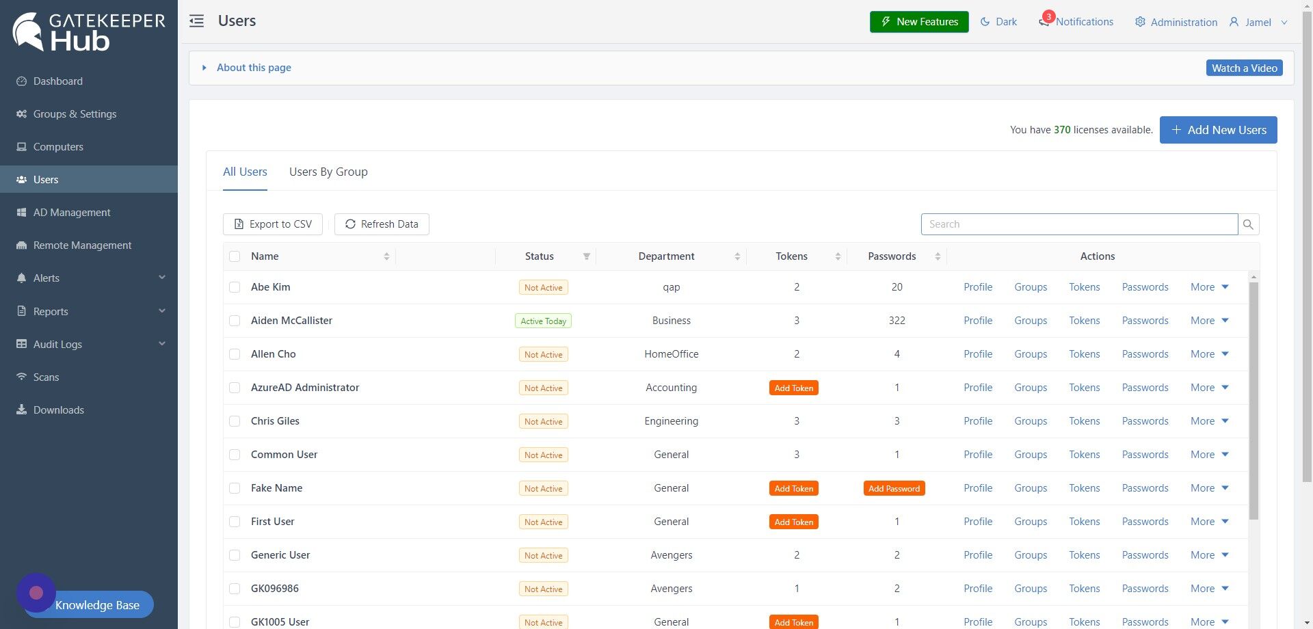Screen dimensions: 1313x629
Task: Open Groups for Common User
Action: pos(1031,455)
